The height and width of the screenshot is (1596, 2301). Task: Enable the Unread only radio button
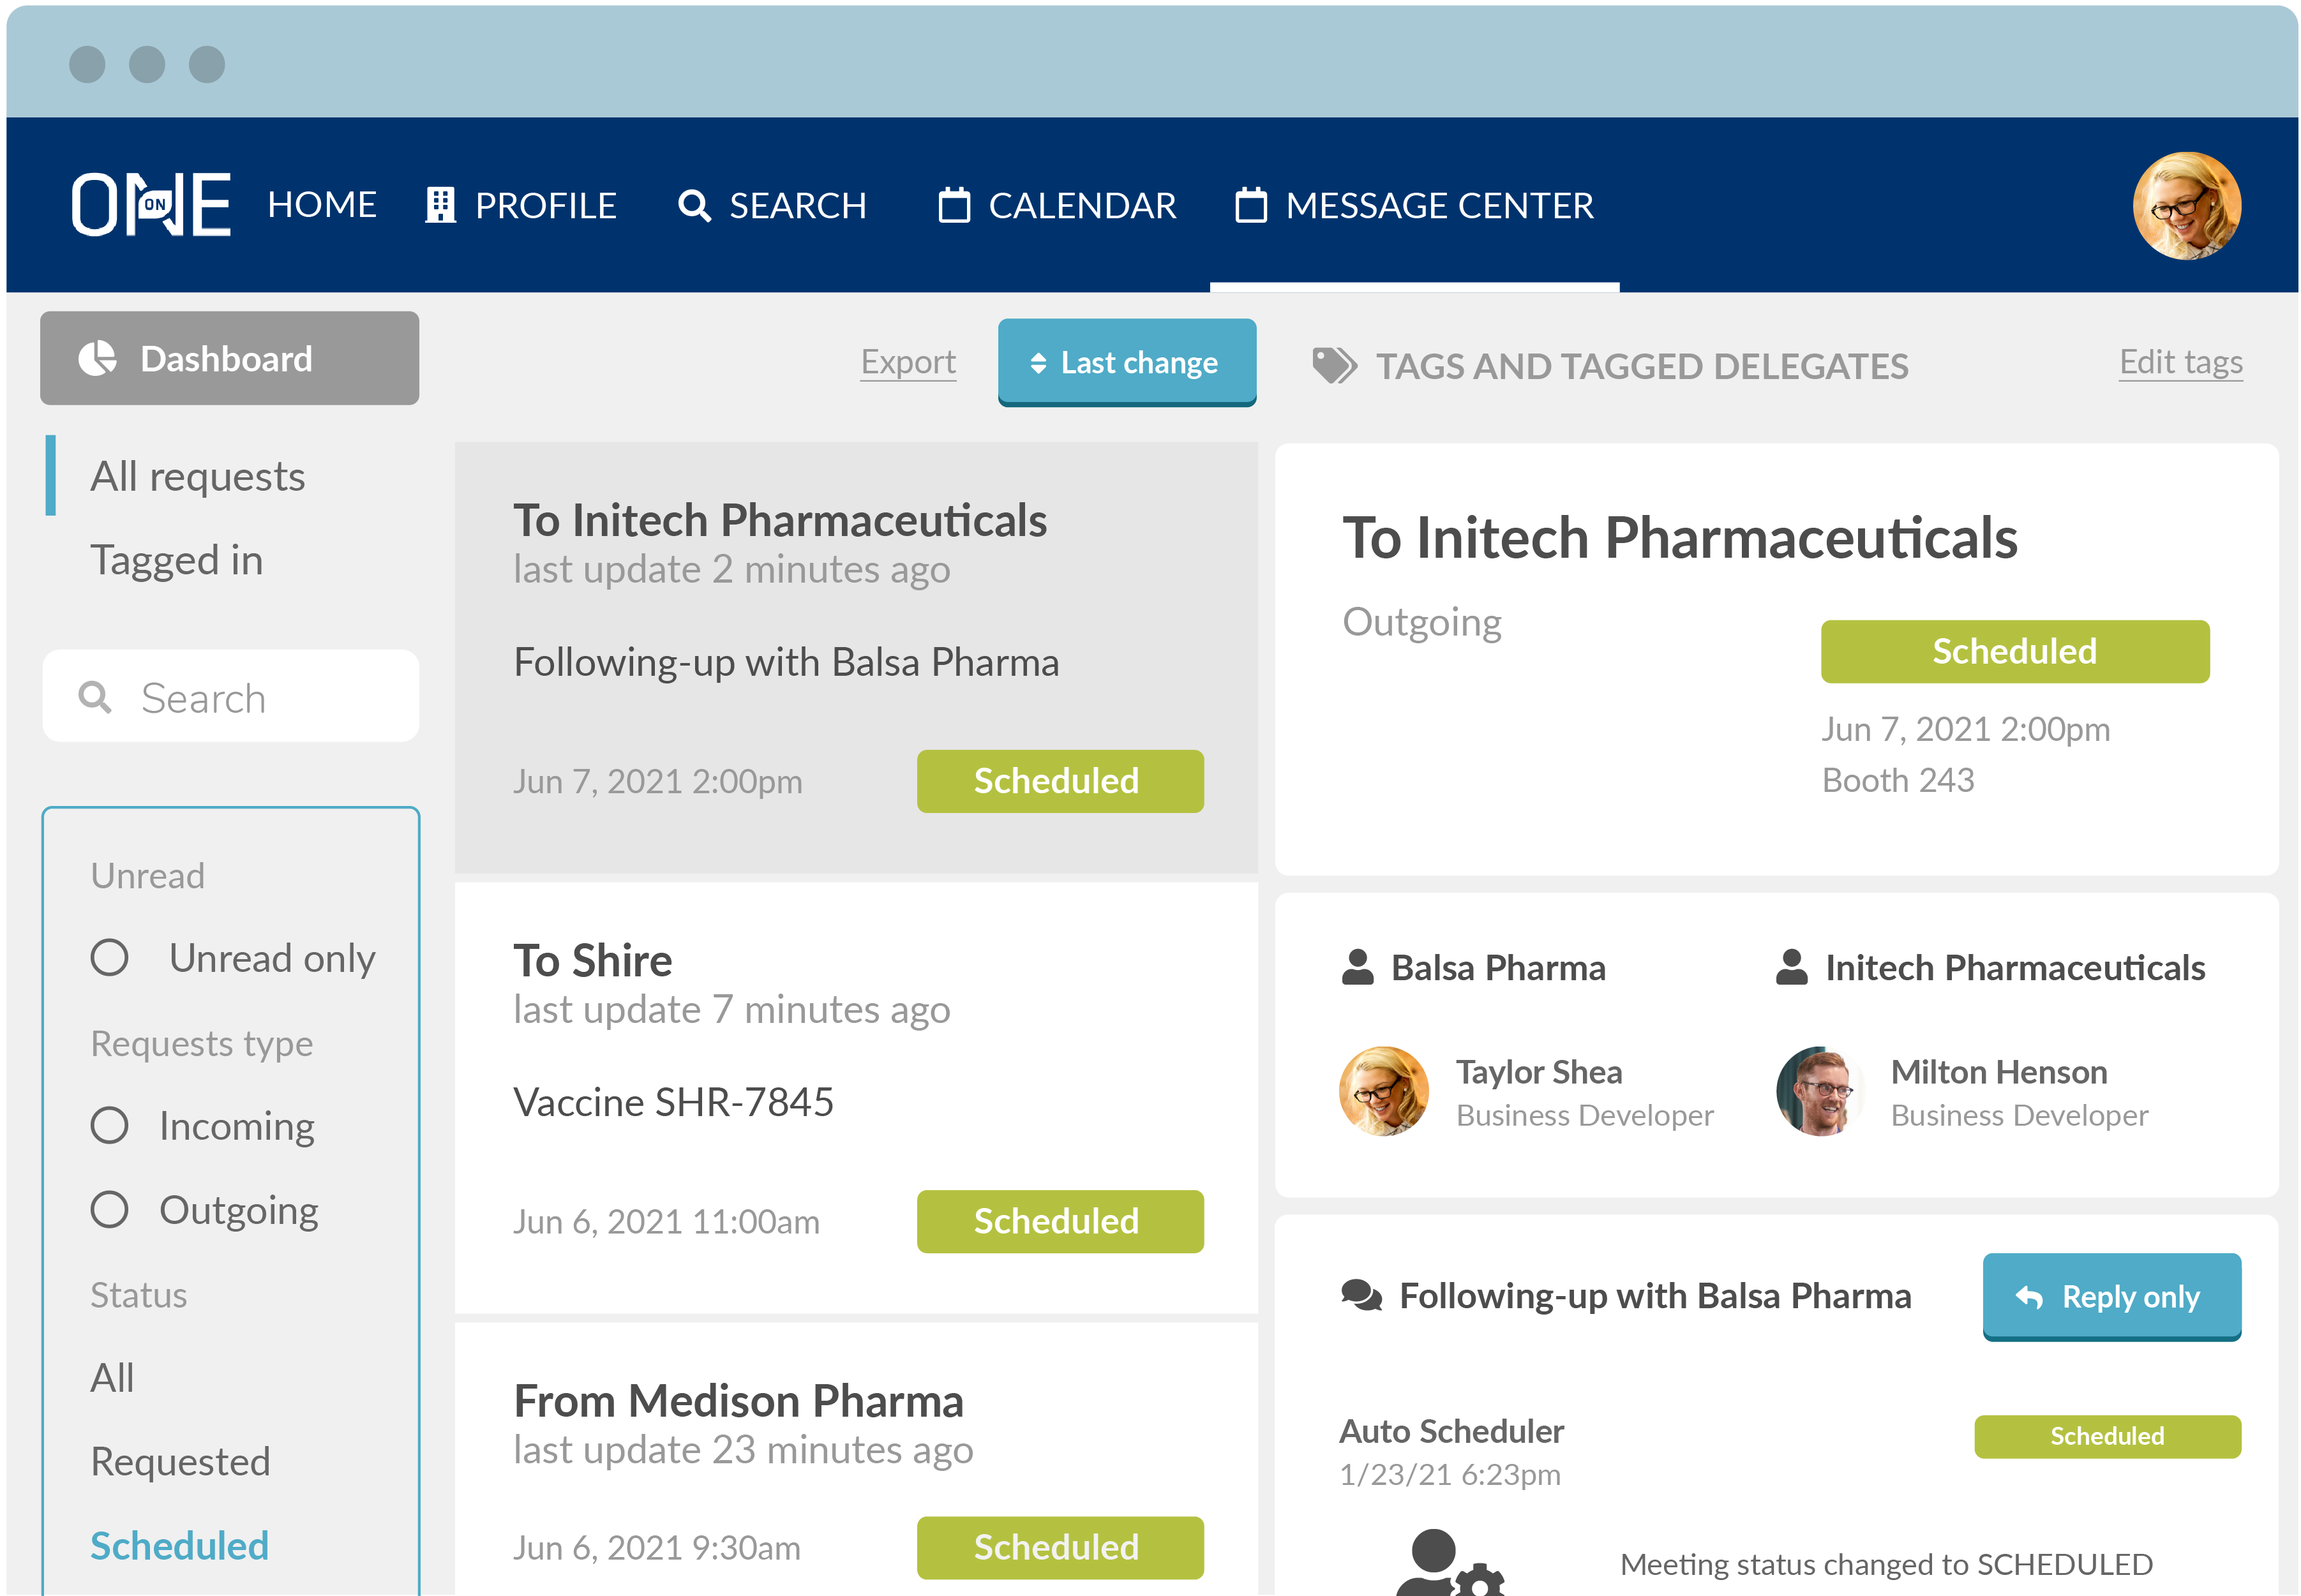click(110, 958)
